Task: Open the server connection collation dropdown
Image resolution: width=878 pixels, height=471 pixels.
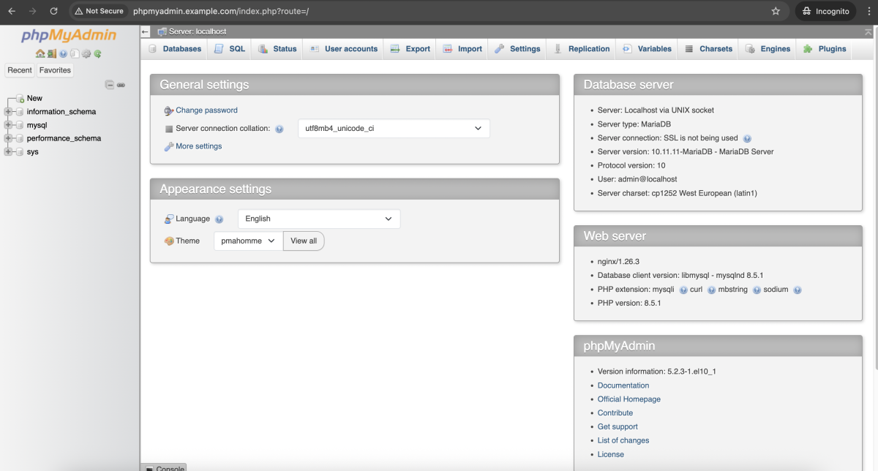Action: pyautogui.click(x=394, y=129)
